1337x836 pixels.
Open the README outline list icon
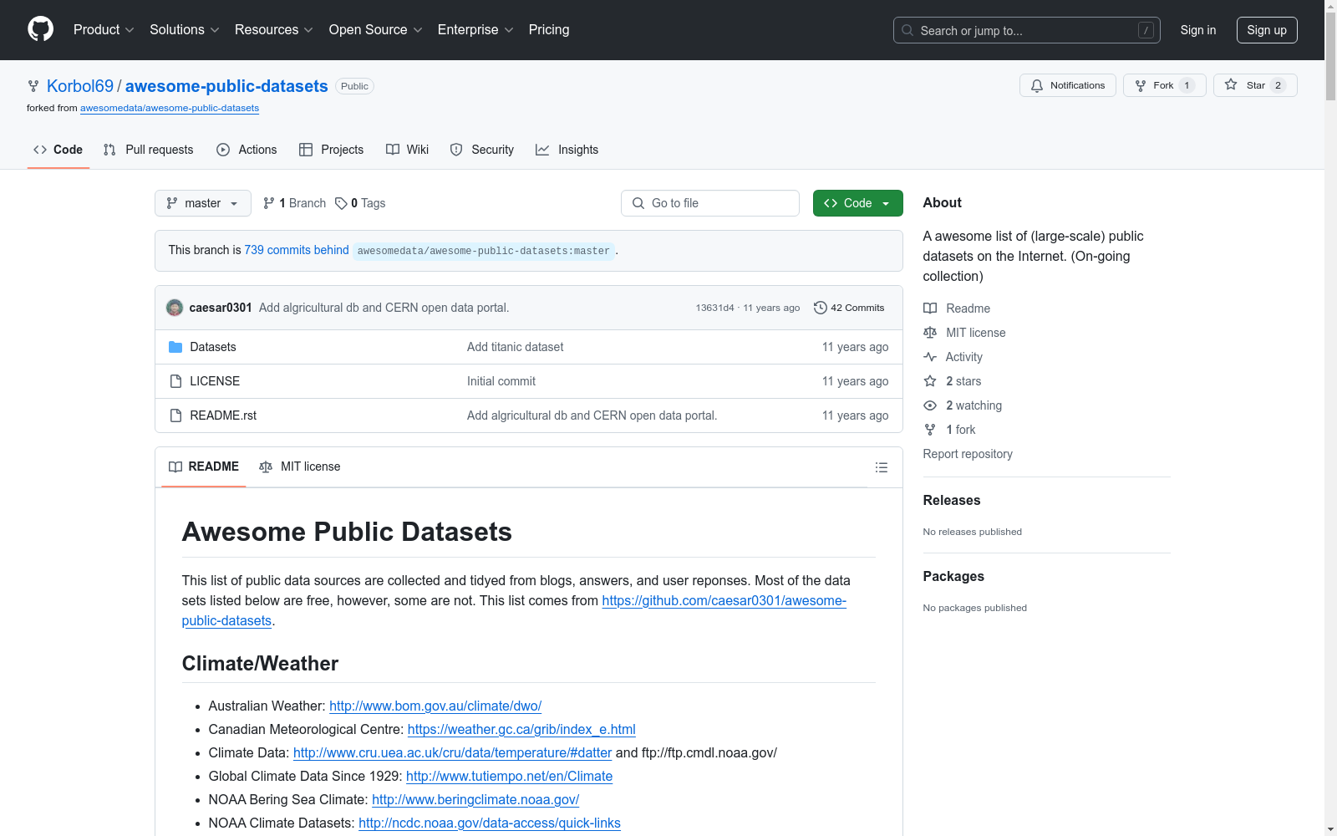click(x=881, y=467)
